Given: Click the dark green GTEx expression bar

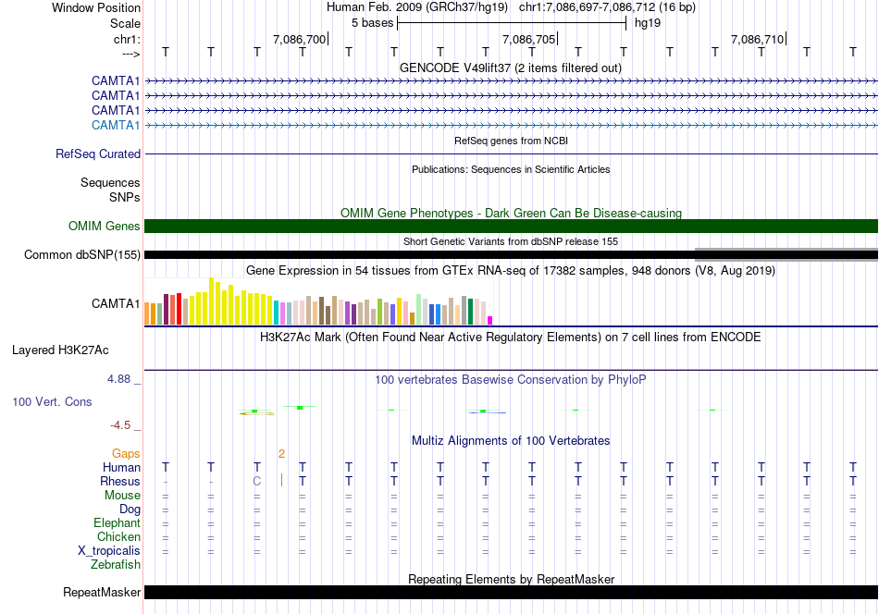Looking at the screenshot, I should point(470,312).
